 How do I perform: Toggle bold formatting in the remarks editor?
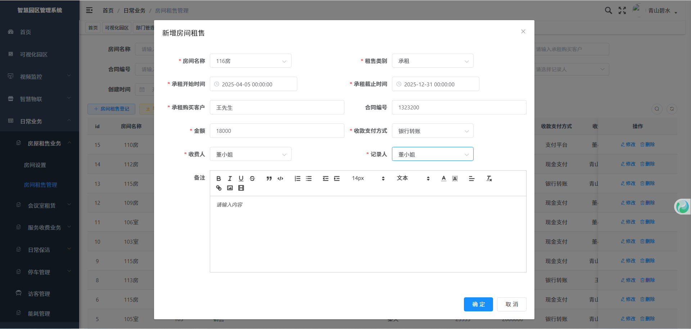[x=218, y=179]
